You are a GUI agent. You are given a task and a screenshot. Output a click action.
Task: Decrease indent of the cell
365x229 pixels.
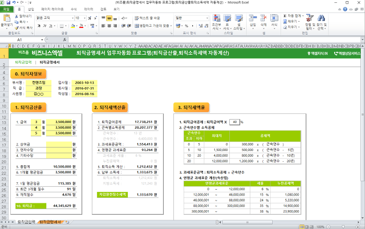(x=123, y=26)
